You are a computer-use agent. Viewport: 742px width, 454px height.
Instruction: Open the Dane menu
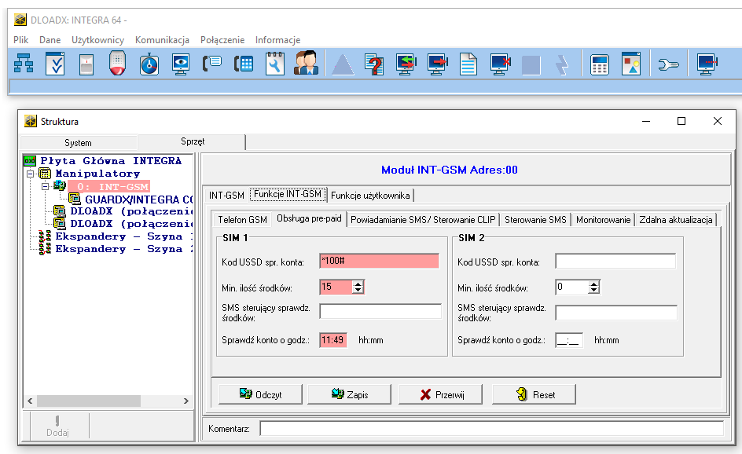point(50,40)
